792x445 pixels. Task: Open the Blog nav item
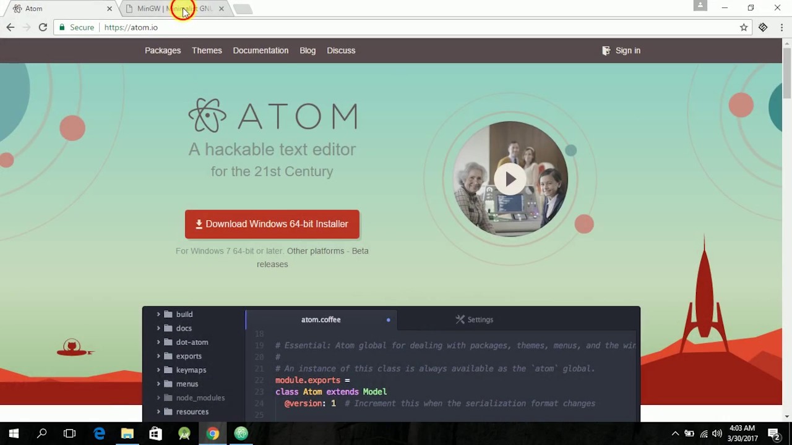[308, 51]
